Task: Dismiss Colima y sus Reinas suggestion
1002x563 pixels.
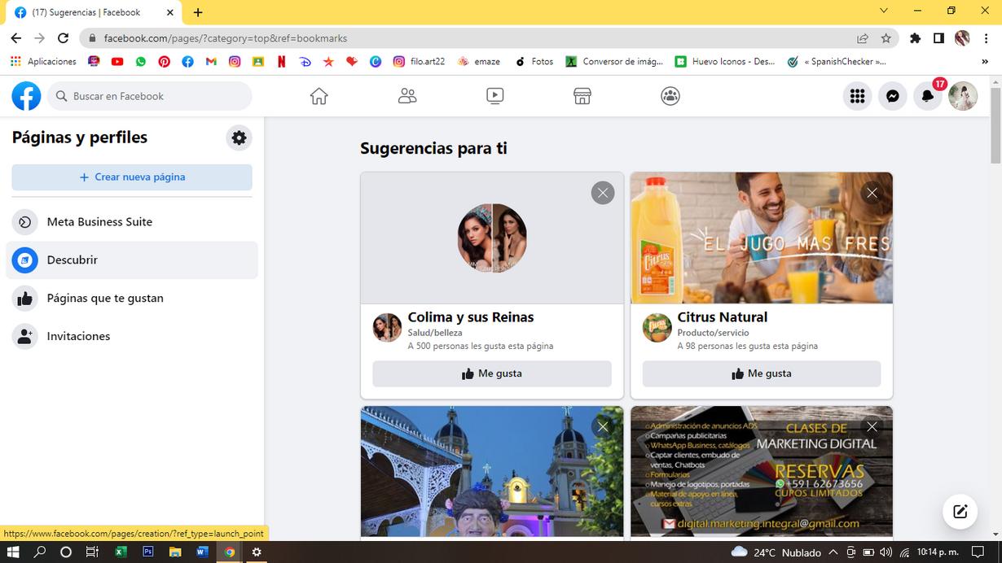Action: click(x=603, y=193)
